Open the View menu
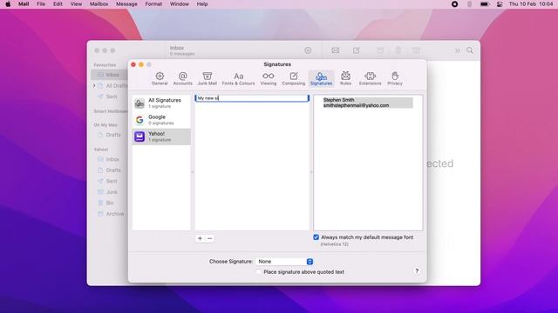The width and height of the screenshot is (558, 313). tap(76, 4)
